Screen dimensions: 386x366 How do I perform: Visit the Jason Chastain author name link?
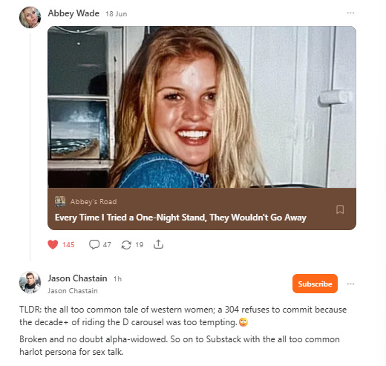click(77, 278)
